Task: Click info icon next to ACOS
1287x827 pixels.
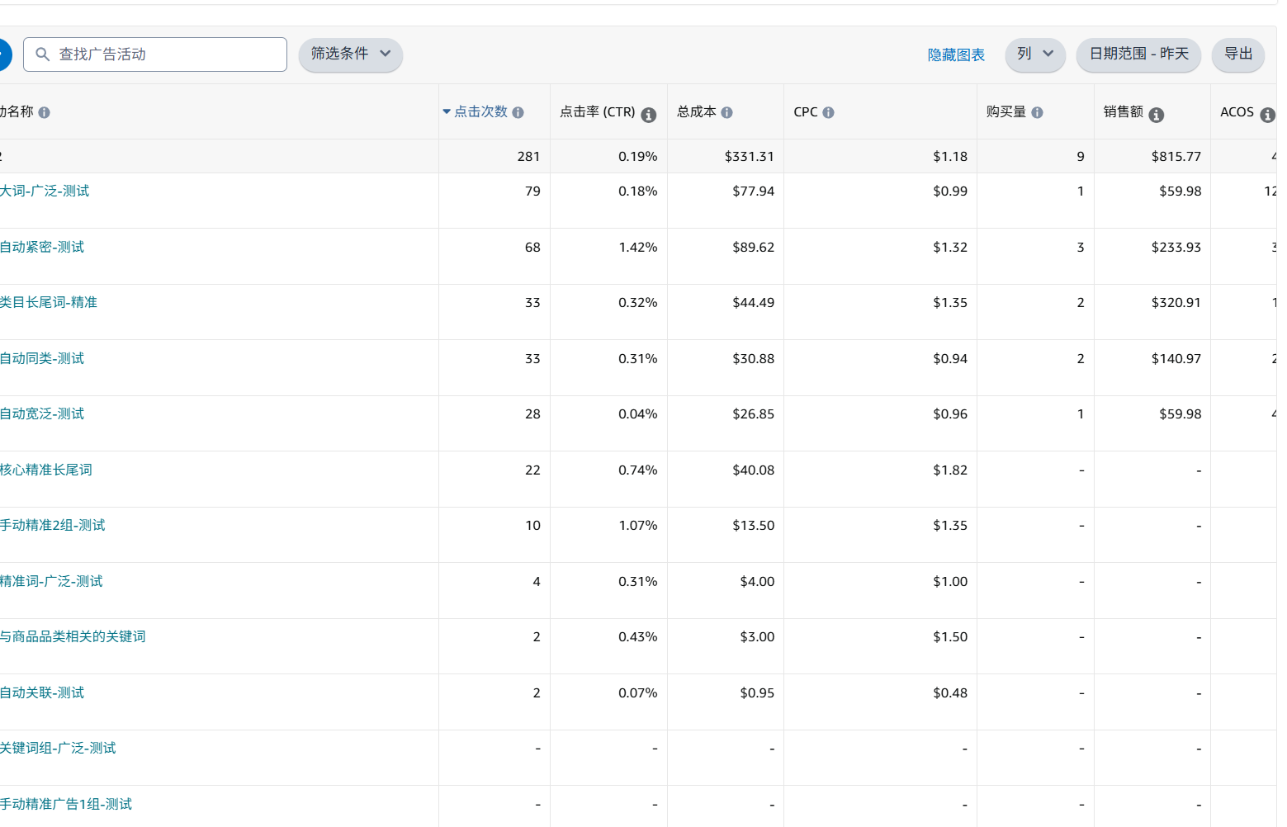Action: click(x=1267, y=115)
